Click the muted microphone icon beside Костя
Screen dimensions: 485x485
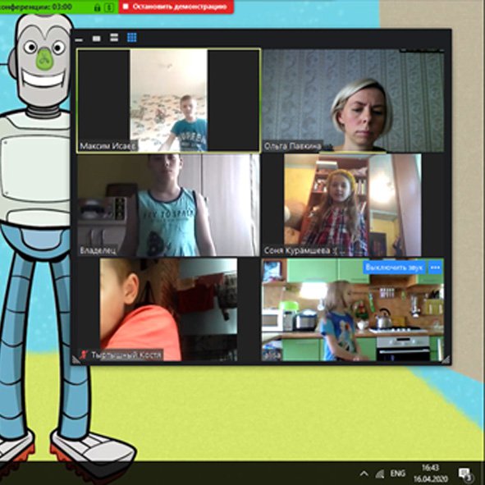84,355
